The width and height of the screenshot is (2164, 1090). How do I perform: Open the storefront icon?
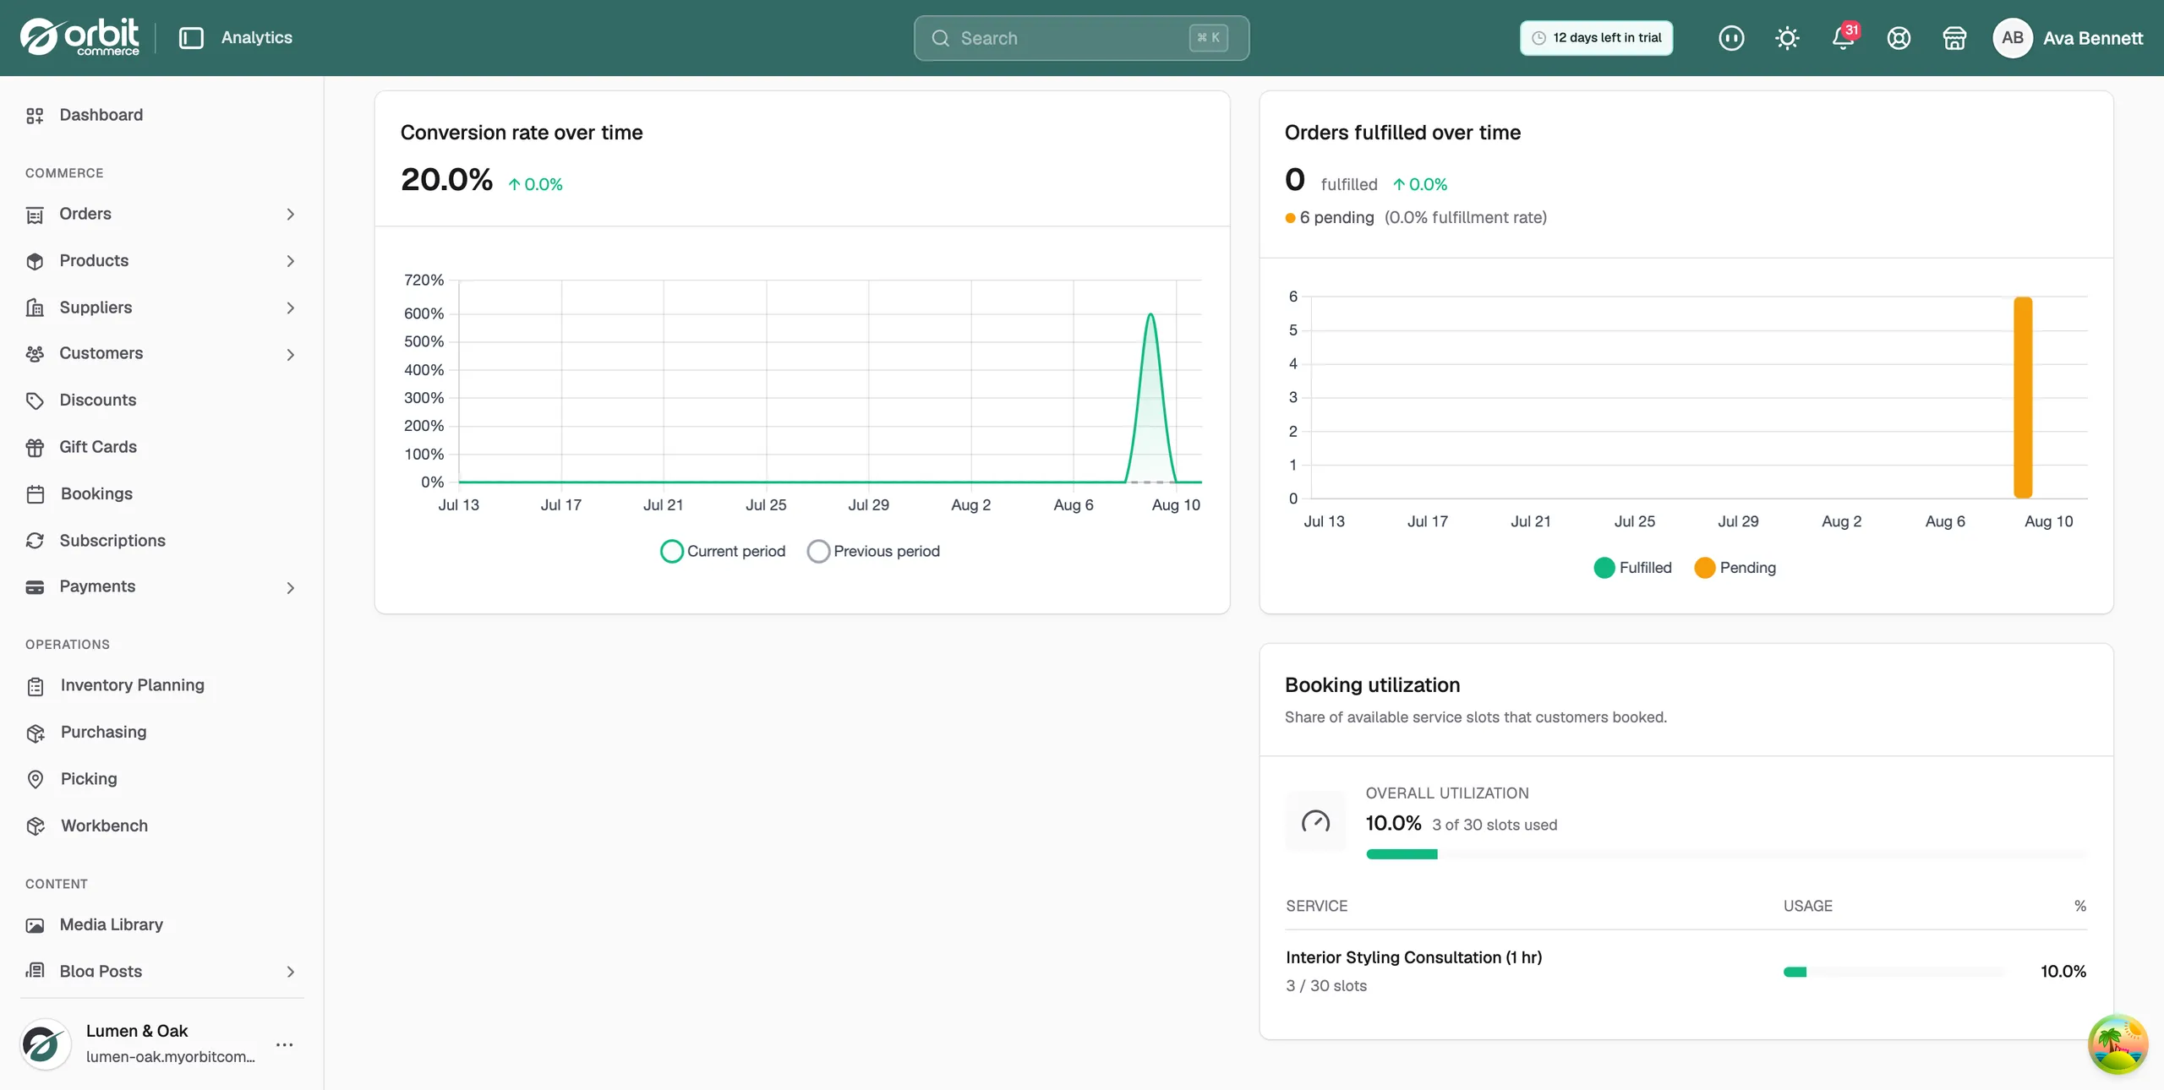[1954, 38]
